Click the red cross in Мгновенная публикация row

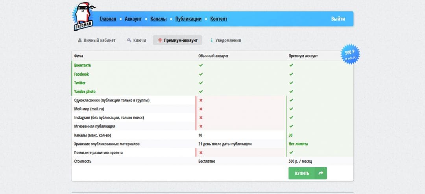coord(201,126)
